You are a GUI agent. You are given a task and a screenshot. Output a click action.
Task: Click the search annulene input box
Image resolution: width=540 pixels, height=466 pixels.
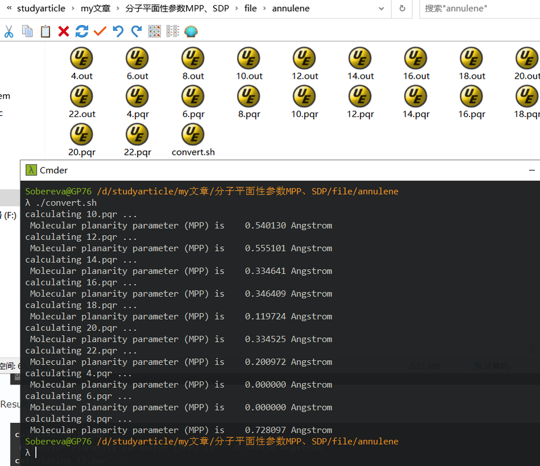480,9
